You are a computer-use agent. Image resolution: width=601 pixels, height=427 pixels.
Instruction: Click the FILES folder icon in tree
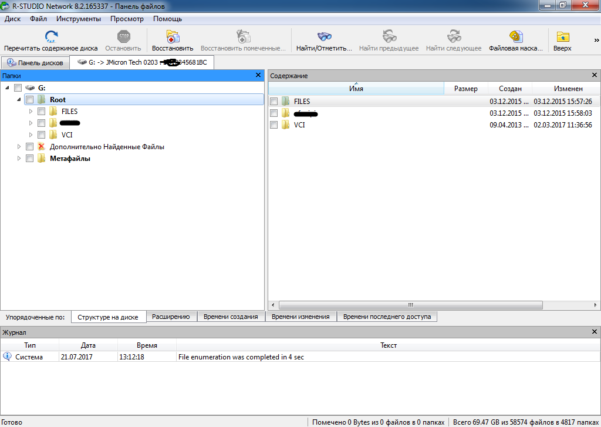point(53,112)
